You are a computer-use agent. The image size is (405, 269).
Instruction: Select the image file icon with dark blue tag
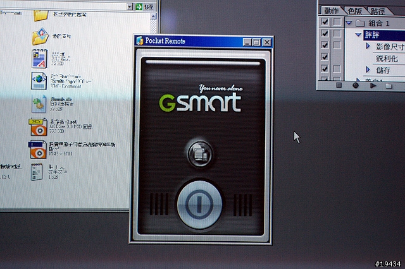coord(37,150)
